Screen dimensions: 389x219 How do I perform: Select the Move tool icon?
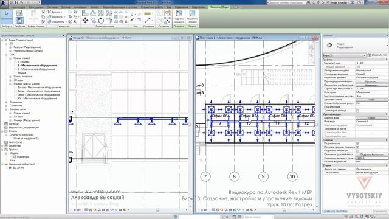[85, 21]
